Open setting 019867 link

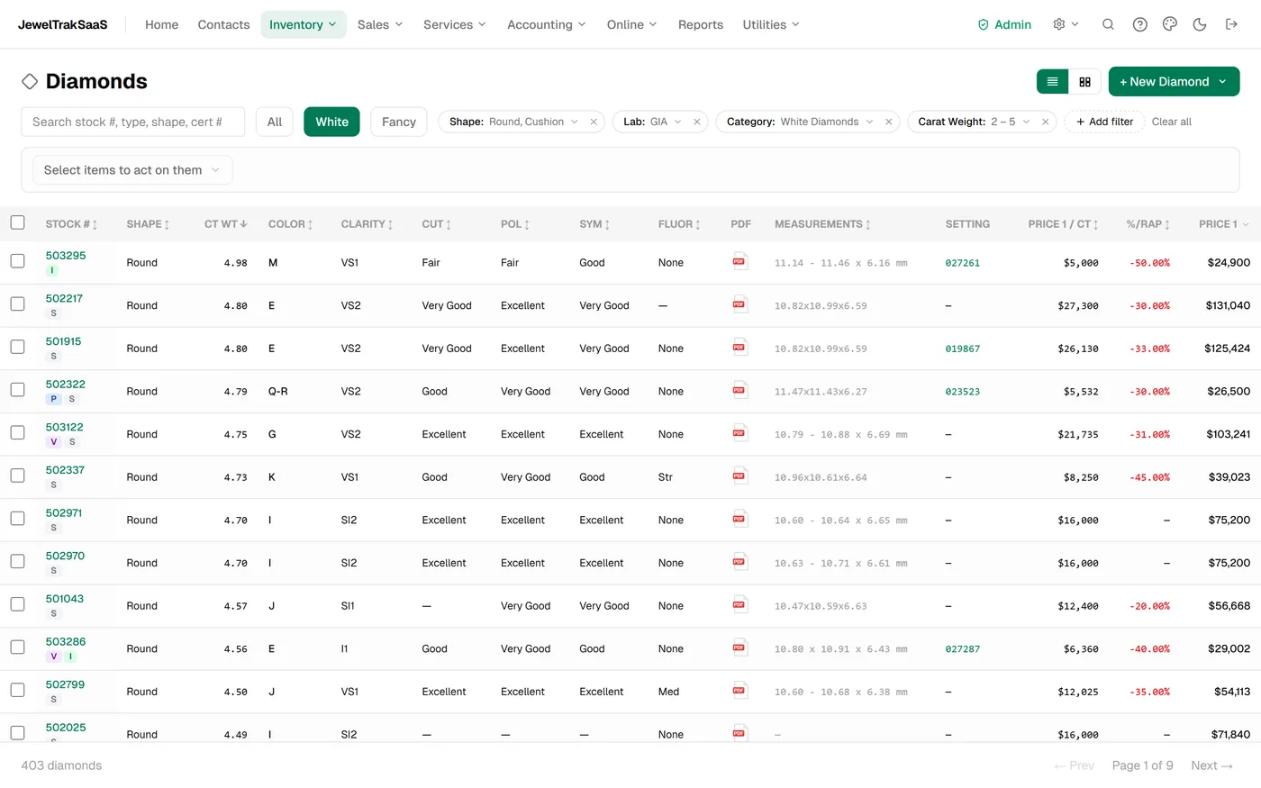pyautogui.click(x=963, y=349)
